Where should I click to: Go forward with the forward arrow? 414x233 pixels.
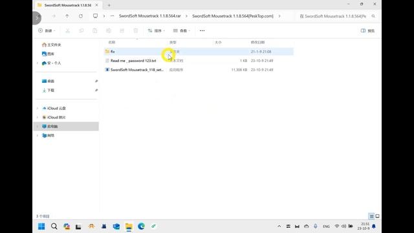tap(54, 16)
